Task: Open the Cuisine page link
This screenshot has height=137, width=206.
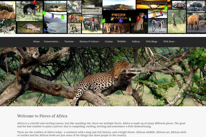Action: click(109, 41)
